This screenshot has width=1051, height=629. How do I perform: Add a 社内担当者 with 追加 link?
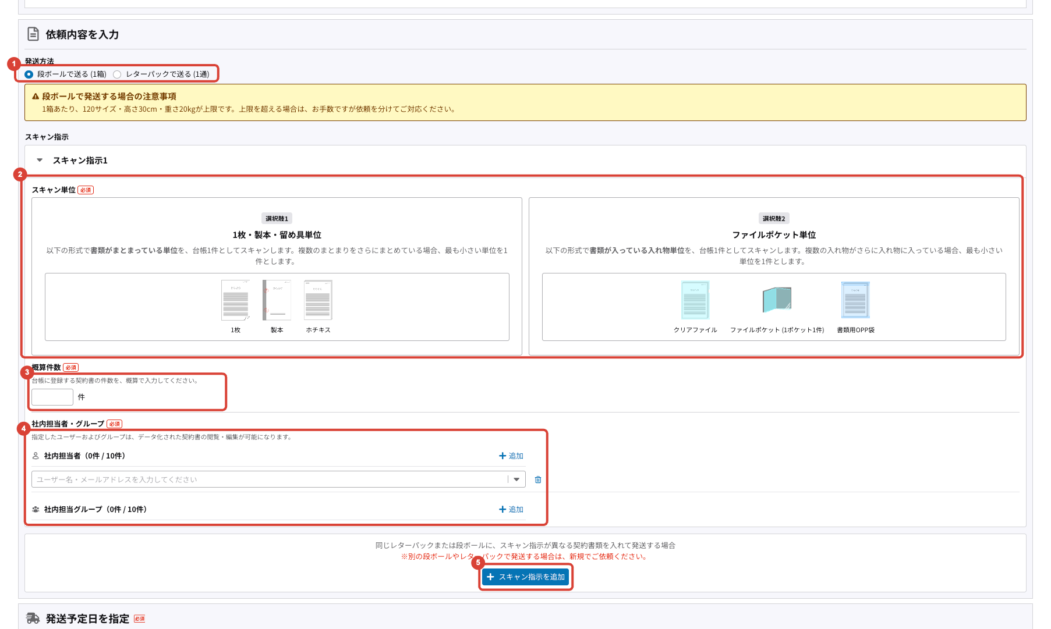point(511,456)
